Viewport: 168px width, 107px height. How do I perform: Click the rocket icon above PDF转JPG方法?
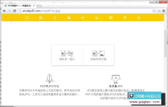(50, 79)
